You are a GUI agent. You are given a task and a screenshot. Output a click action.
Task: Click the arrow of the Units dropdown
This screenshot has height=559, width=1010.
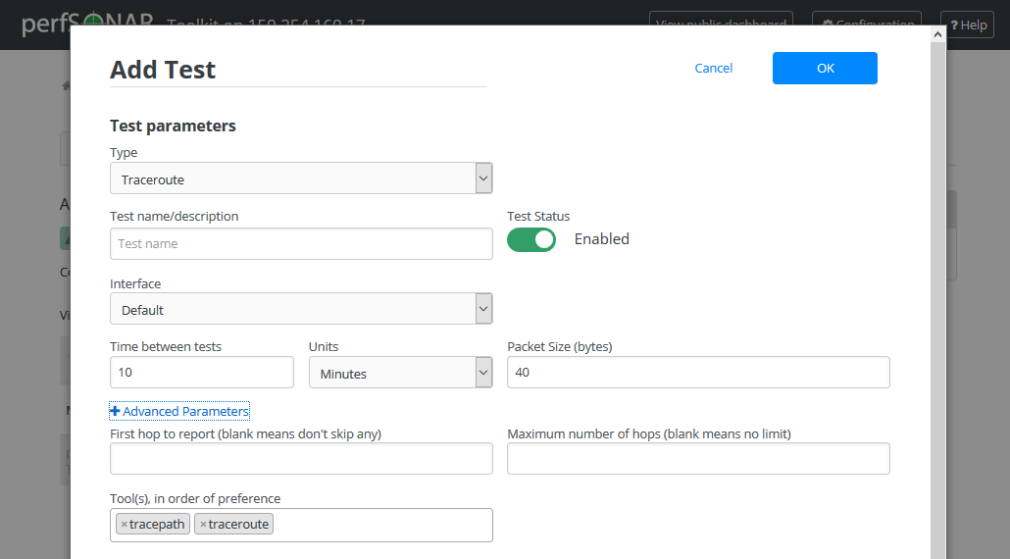pyautogui.click(x=483, y=373)
